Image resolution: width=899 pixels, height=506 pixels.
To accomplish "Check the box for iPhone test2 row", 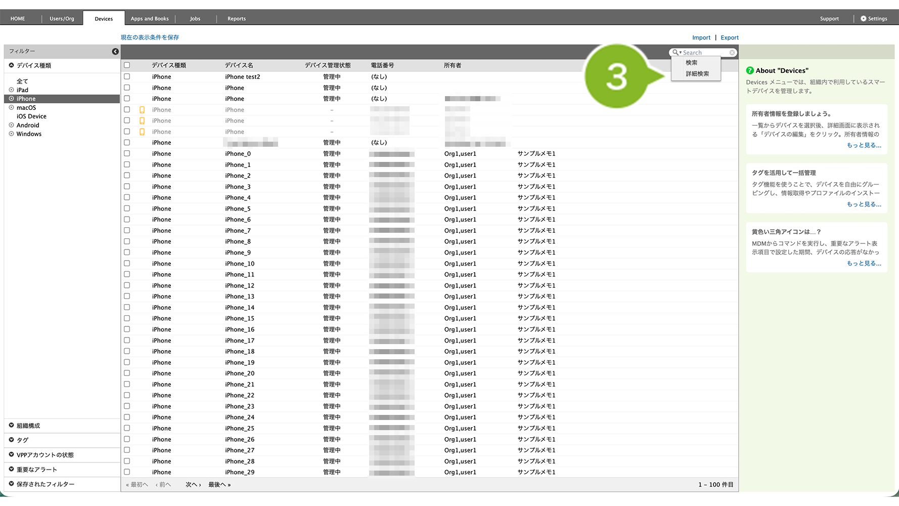I will tap(127, 77).
